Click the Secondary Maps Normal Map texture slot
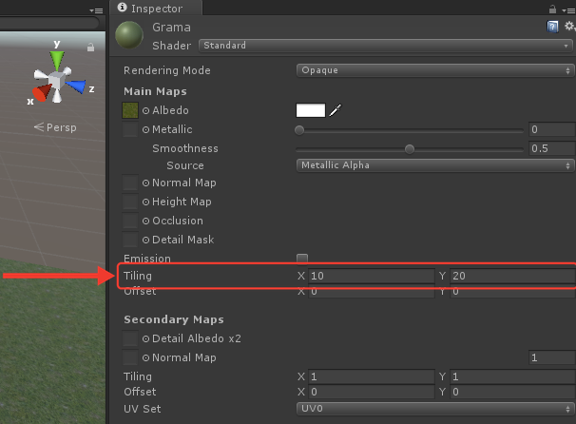Screen dimensions: 576x424 (130, 357)
